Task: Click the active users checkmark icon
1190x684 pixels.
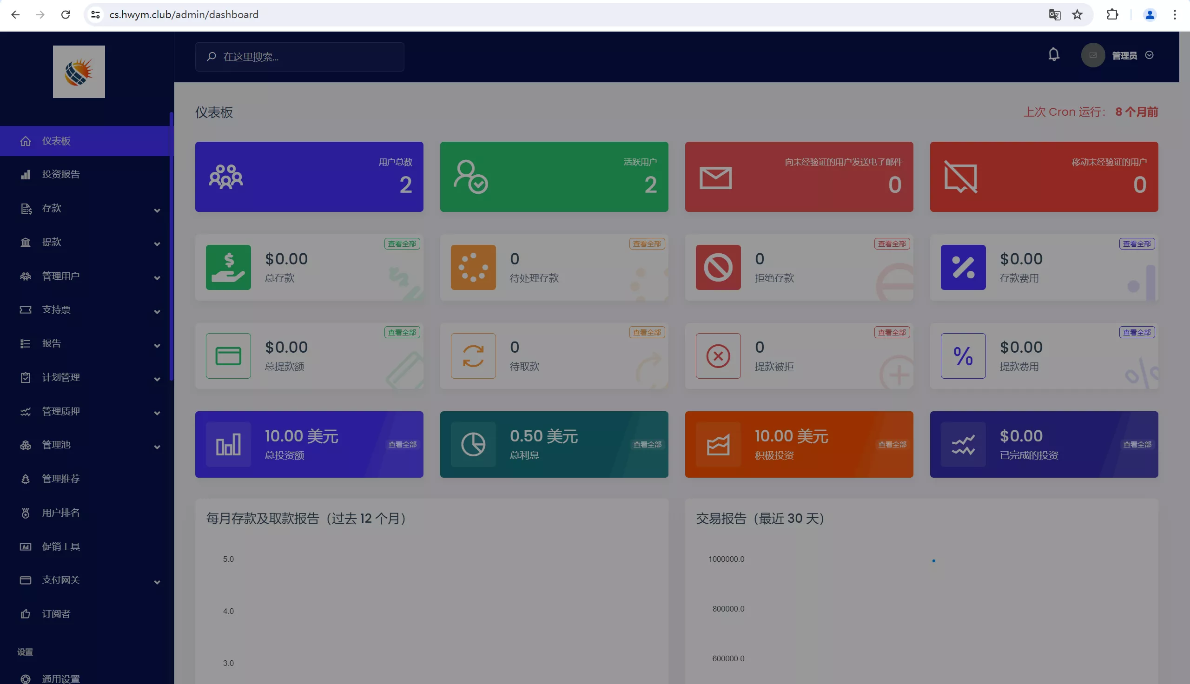Action: (471, 177)
